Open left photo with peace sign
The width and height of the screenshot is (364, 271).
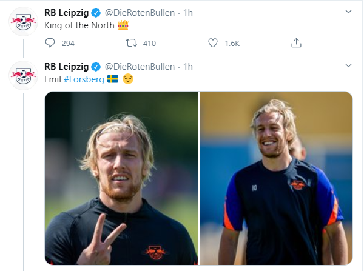121,178
